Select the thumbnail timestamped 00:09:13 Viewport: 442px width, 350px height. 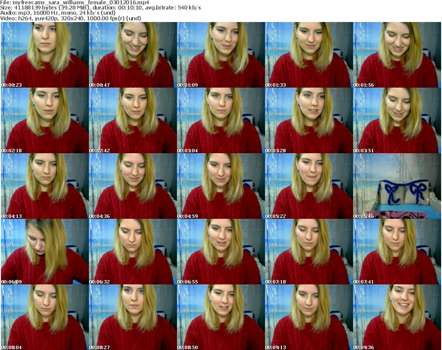[x=309, y=317]
